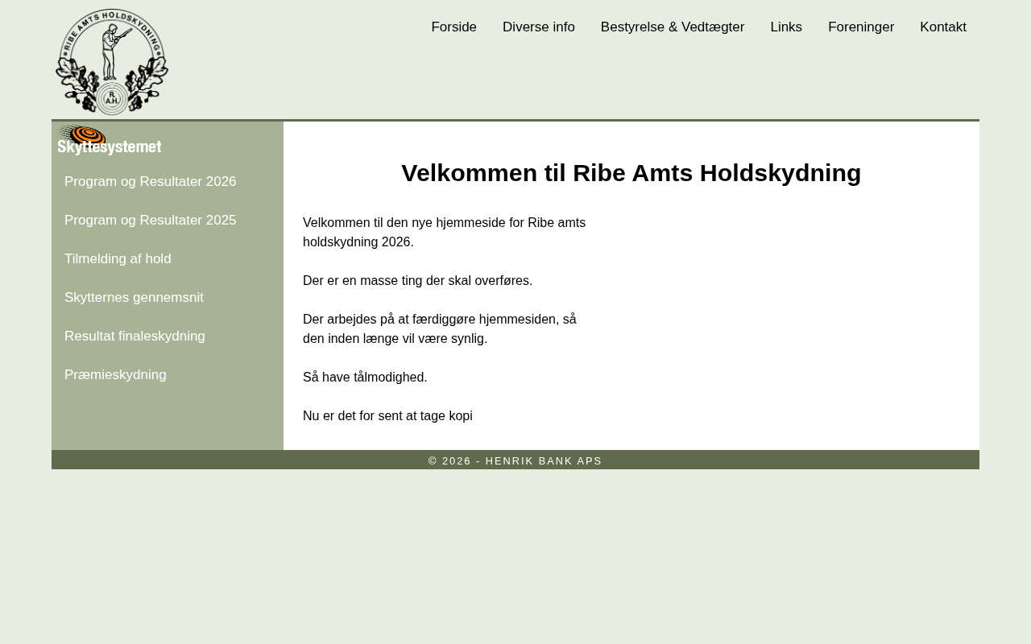View Skytternes gennemsnit
This screenshot has height=644, width=1031.
tap(134, 298)
